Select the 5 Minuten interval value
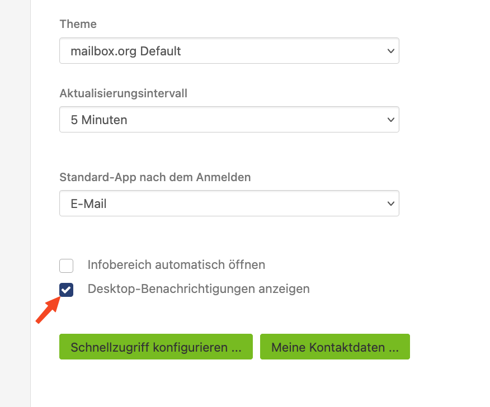Screen dimensions: 490x407 99,120
